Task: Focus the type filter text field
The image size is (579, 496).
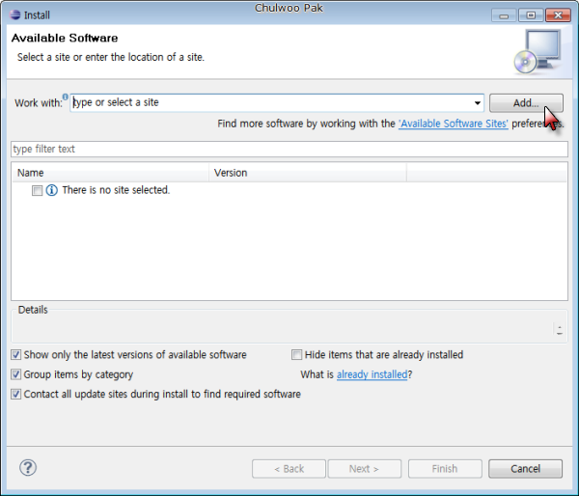Action: point(289,149)
